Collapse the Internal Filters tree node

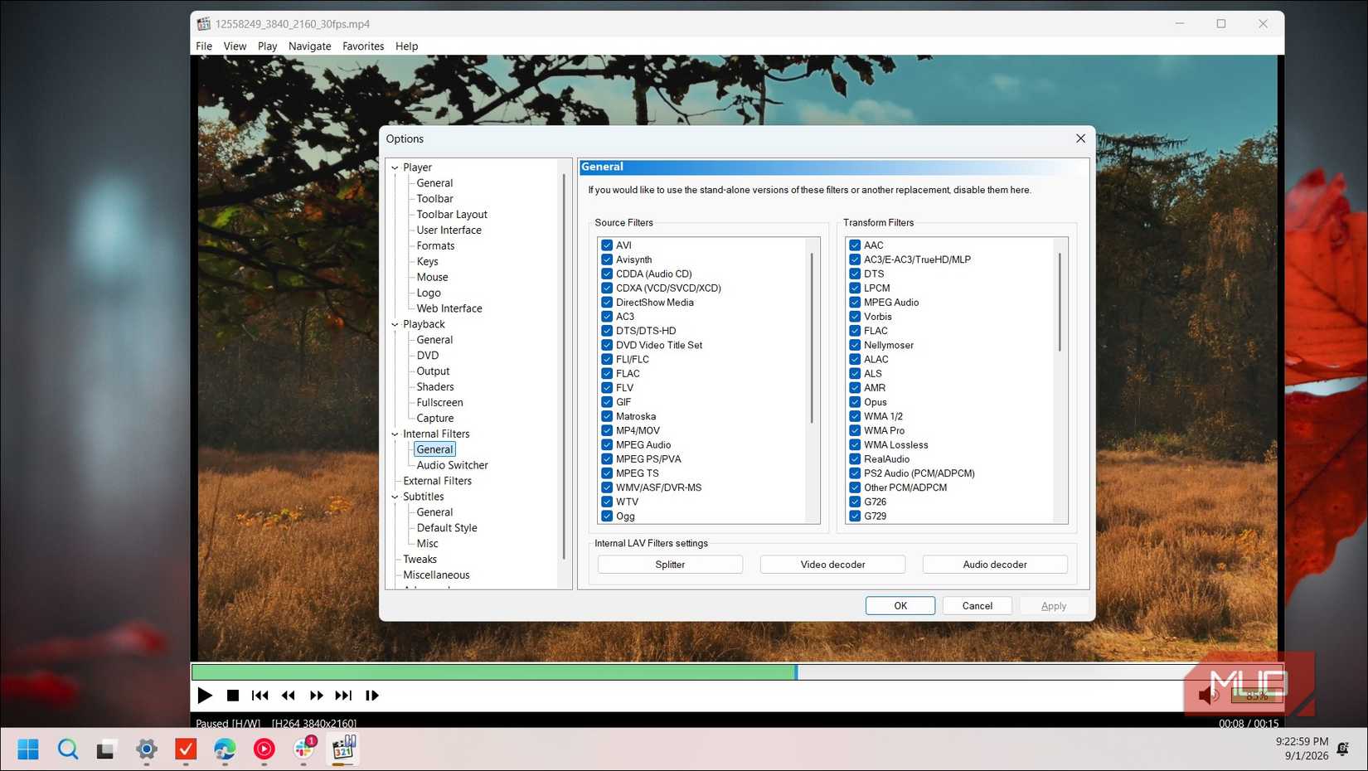coord(395,434)
